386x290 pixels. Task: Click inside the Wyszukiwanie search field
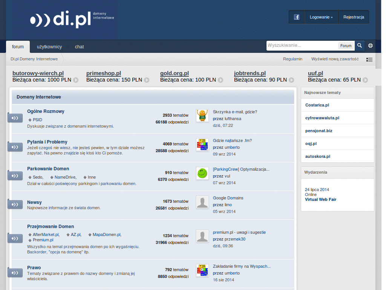tap(302, 46)
